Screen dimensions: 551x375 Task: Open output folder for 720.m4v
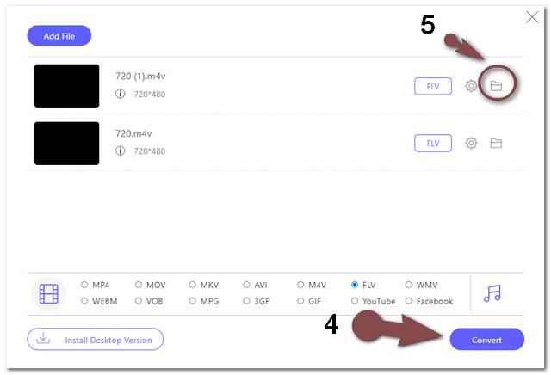point(496,143)
